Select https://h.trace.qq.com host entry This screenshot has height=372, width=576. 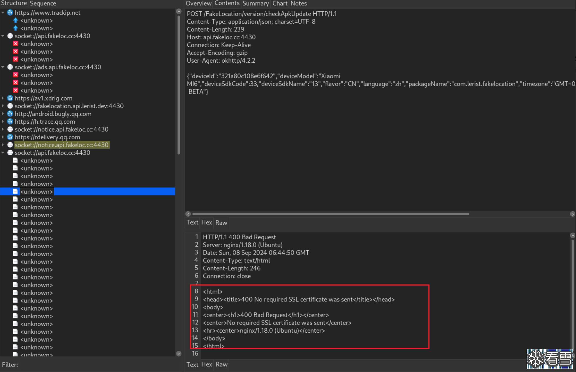point(45,122)
